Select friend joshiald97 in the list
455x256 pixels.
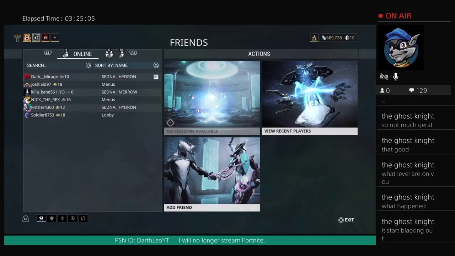coord(92,84)
